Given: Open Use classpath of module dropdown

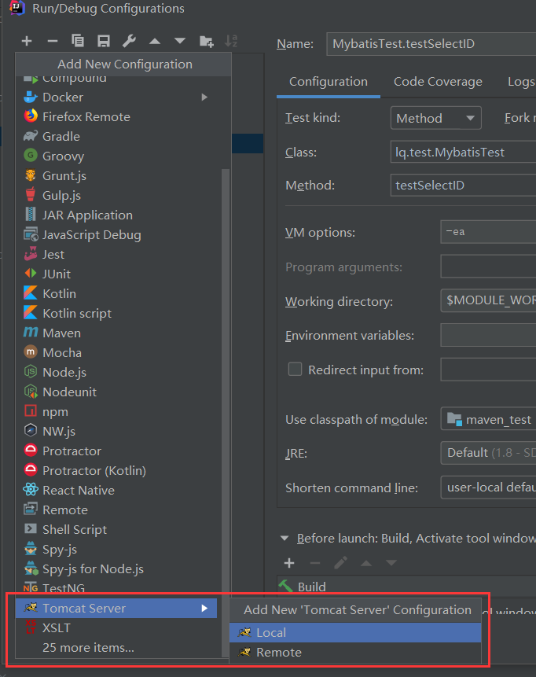Looking at the screenshot, I should [488, 419].
